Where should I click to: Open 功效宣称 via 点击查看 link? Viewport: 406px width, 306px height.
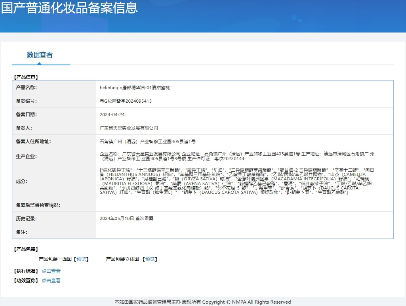tap(51, 281)
